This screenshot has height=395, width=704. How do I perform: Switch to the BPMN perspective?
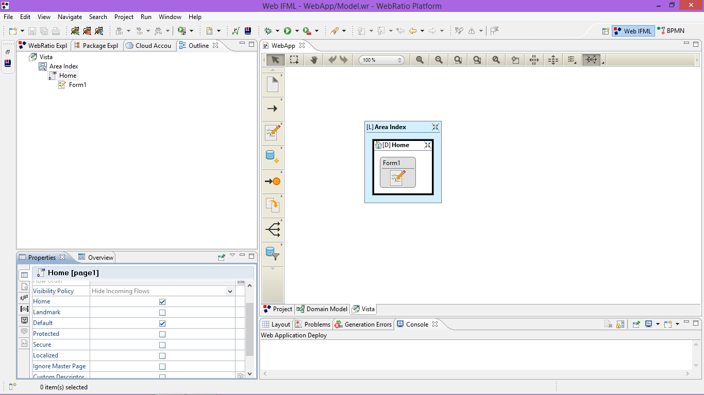click(671, 31)
